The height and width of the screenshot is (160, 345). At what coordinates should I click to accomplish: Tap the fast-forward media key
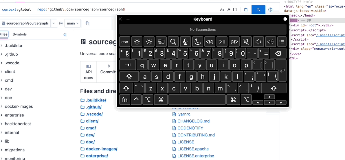[234, 42]
